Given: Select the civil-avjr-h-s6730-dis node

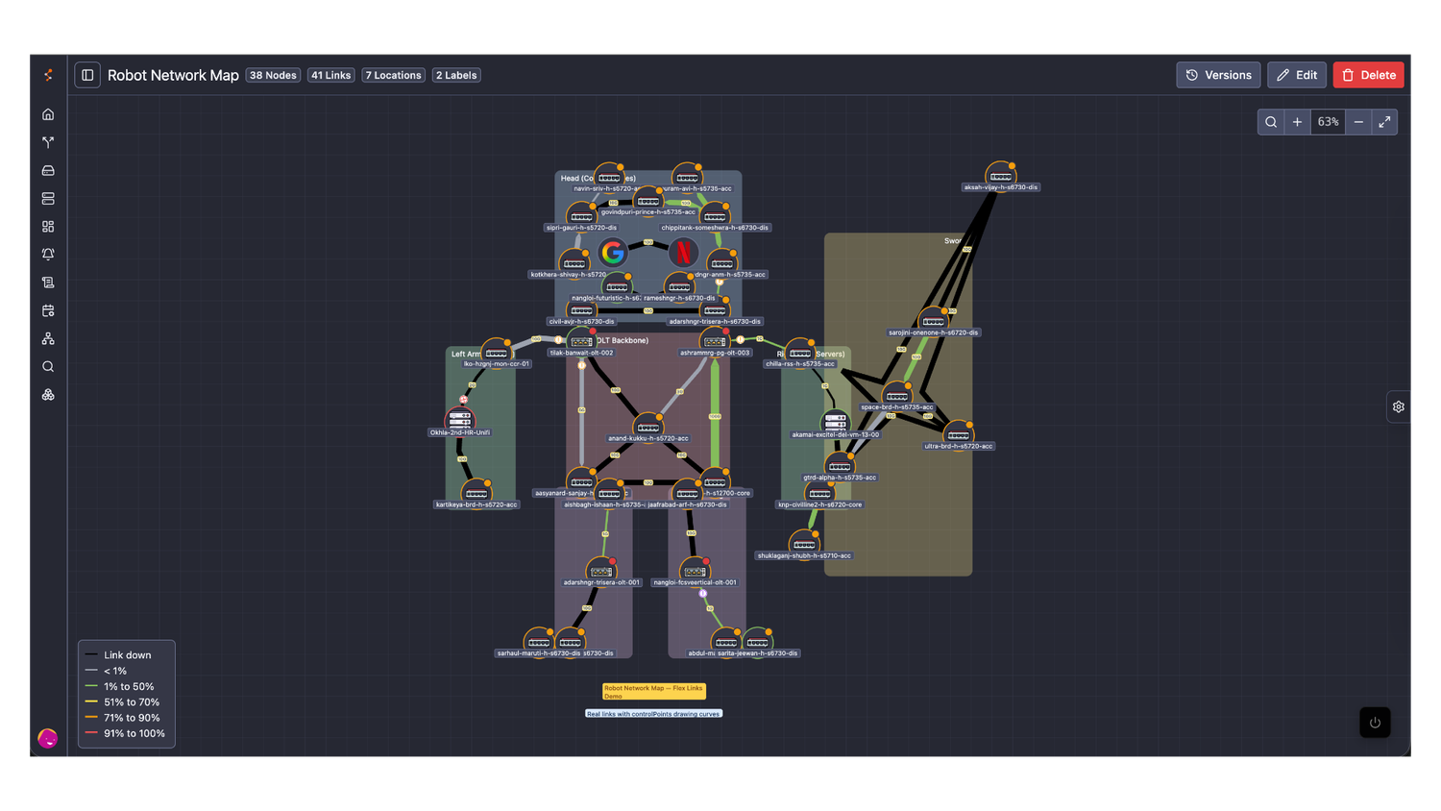Looking at the screenshot, I should point(581,309).
